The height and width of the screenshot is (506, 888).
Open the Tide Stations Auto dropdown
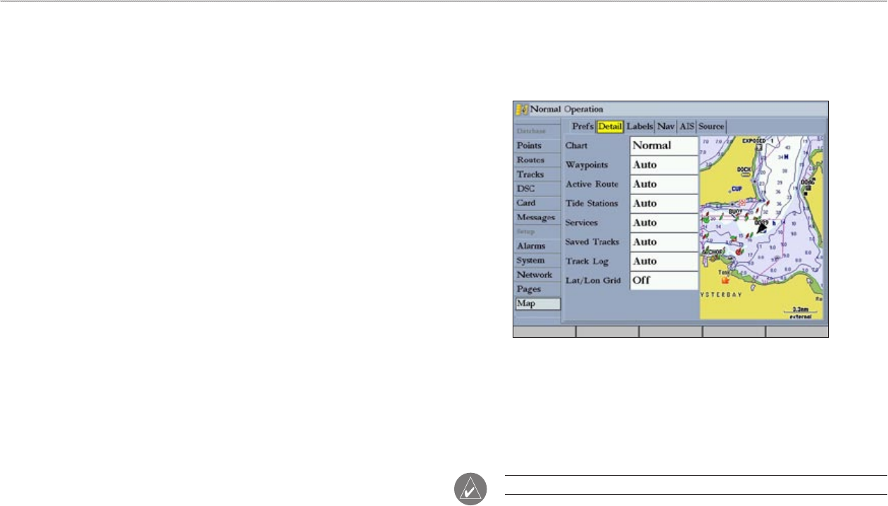coord(663,203)
